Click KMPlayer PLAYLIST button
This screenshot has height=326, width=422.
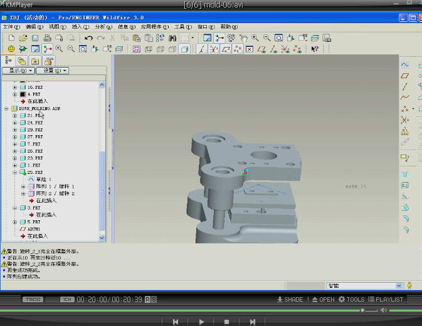(386, 300)
